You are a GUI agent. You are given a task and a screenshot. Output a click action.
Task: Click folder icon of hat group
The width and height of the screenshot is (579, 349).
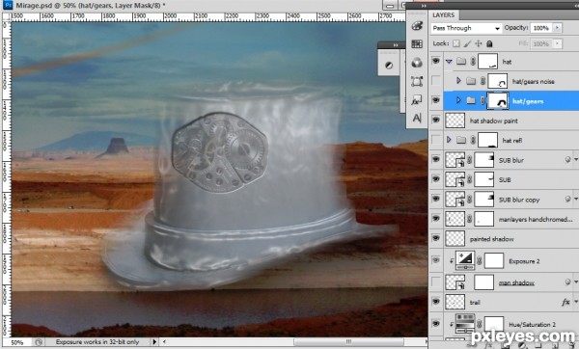[x=461, y=61]
